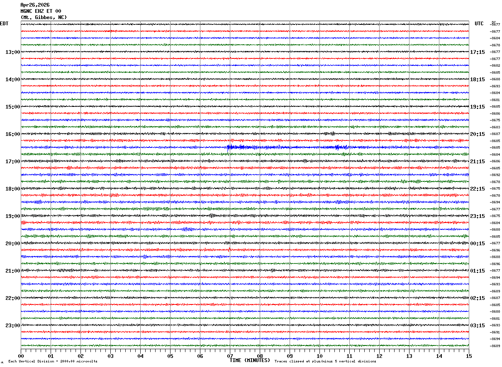This screenshot has width=502, height=367.
Task: Click the location label (Mt. Gibbes, NC)
Action: (x=44, y=17)
